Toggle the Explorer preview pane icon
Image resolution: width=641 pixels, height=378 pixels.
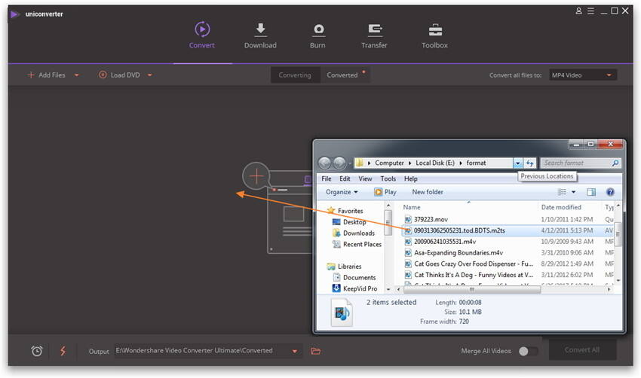pos(591,192)
